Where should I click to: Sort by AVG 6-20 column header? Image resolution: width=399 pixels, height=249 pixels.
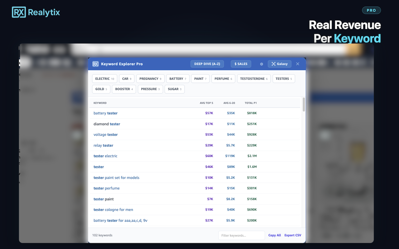229,103
